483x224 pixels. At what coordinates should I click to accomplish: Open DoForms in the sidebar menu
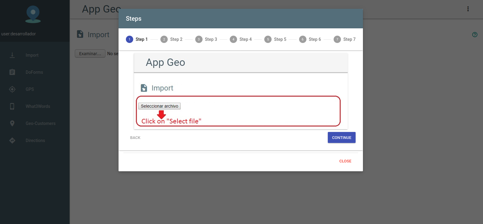pos(34,72)
